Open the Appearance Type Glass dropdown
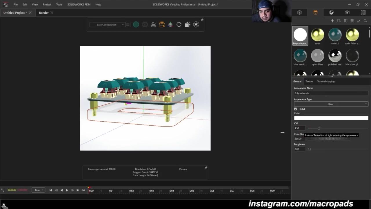The height and width of the screenshot is (209, 371). click(x=331, y=104)
